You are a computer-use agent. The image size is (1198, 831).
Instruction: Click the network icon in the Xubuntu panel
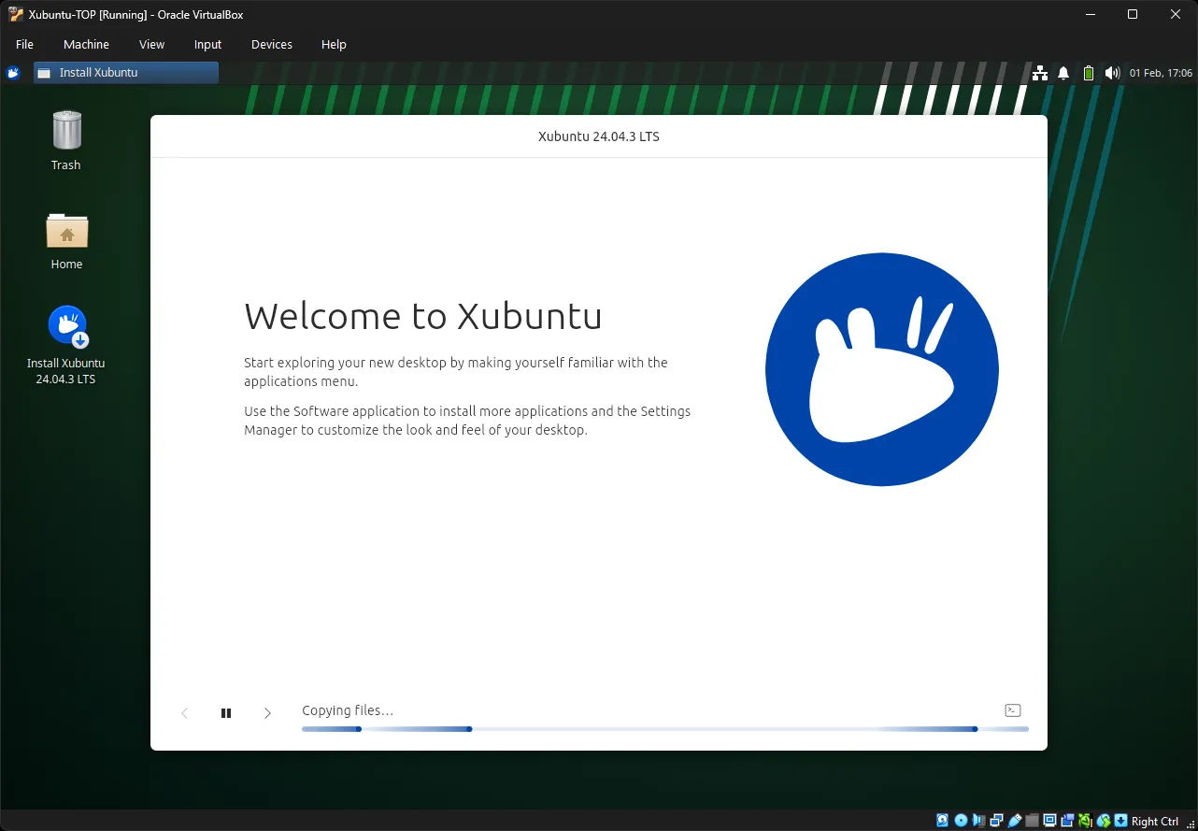click(1040, 72)
